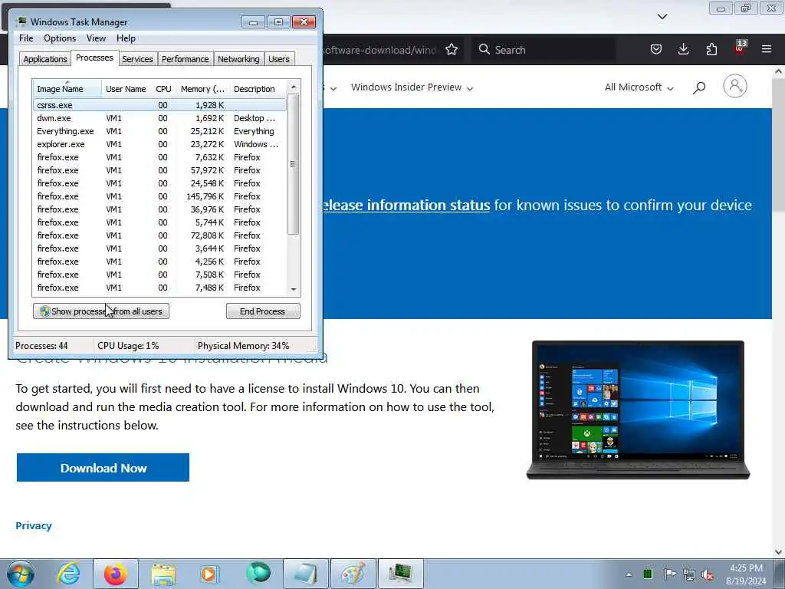Sort processes by User Name column

click(x=126, y=89)
